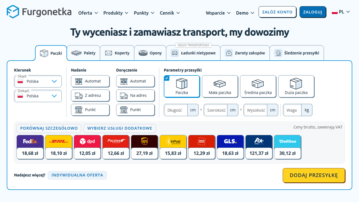The image size is (359, 202).
Task: Select the FedEx carrier logo
Action: pyautogui.click(x=30, y=141)
